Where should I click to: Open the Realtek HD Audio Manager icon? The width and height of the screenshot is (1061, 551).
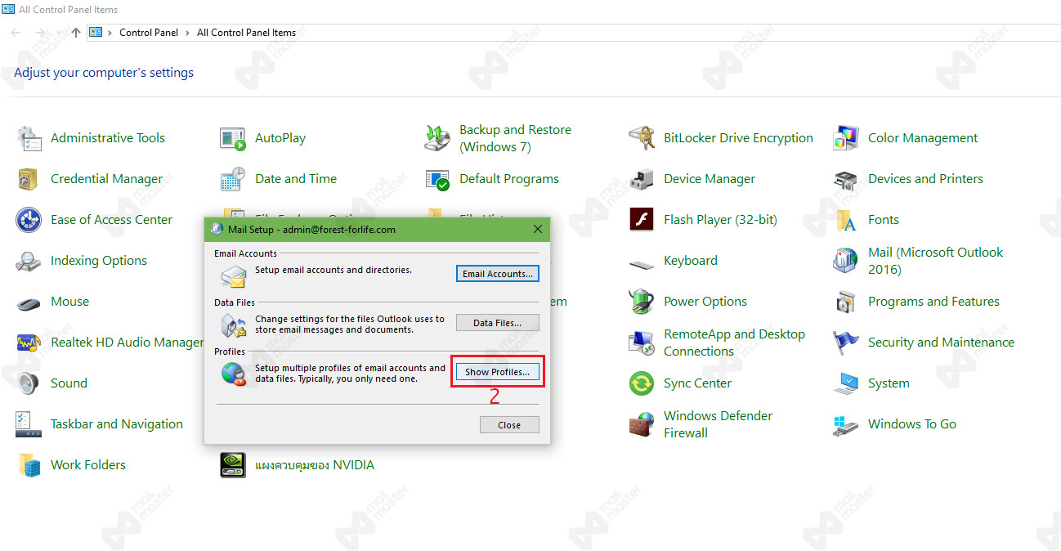click(29, 343)
